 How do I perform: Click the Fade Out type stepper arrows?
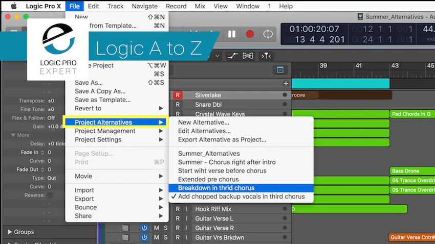coord(42,169)
